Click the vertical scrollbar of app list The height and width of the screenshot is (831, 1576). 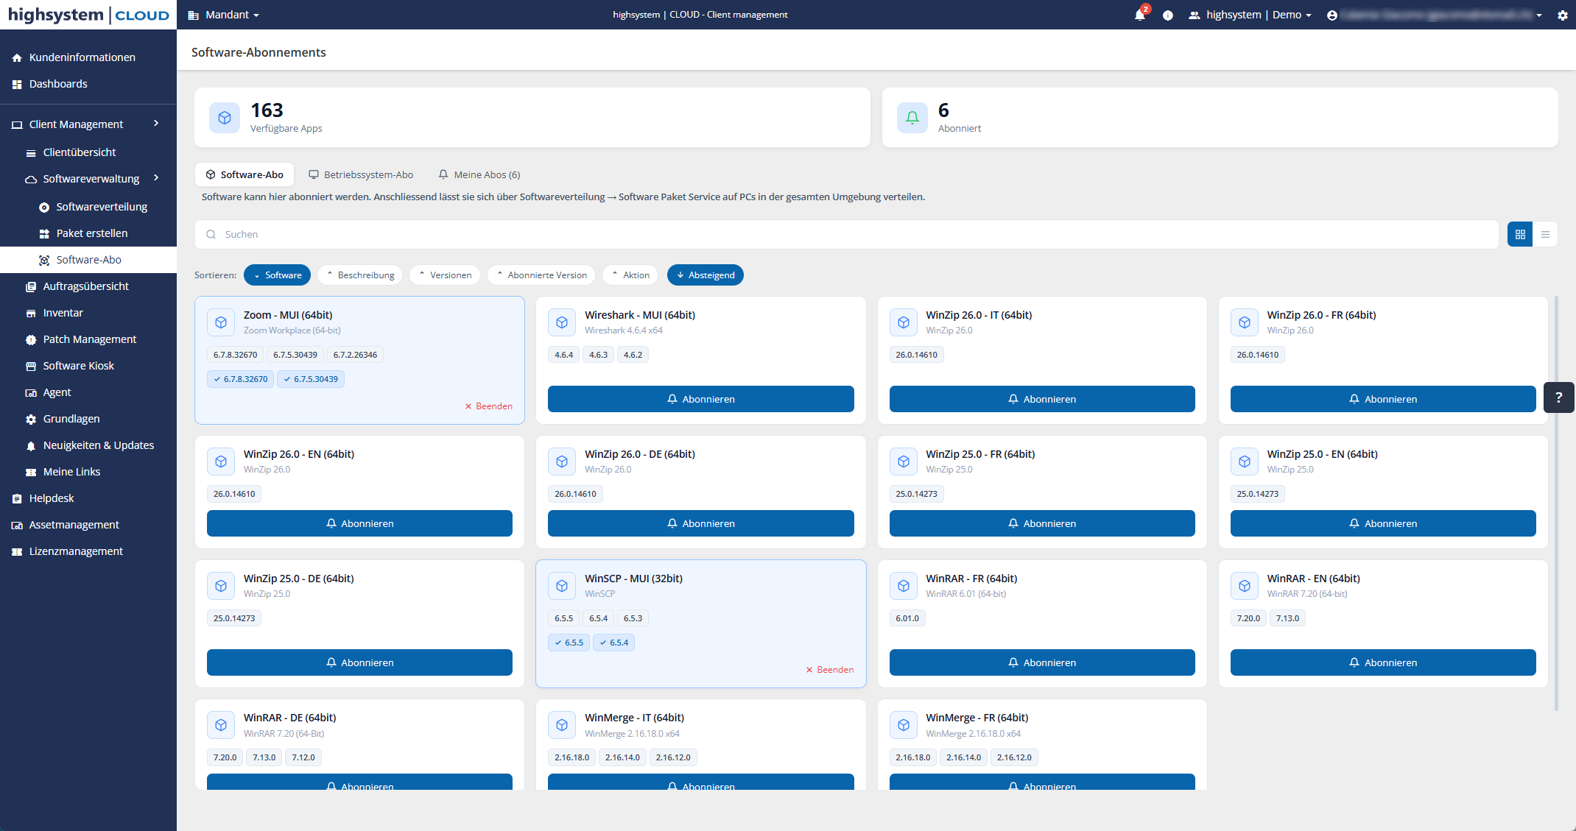click(x=1556, y=503)
